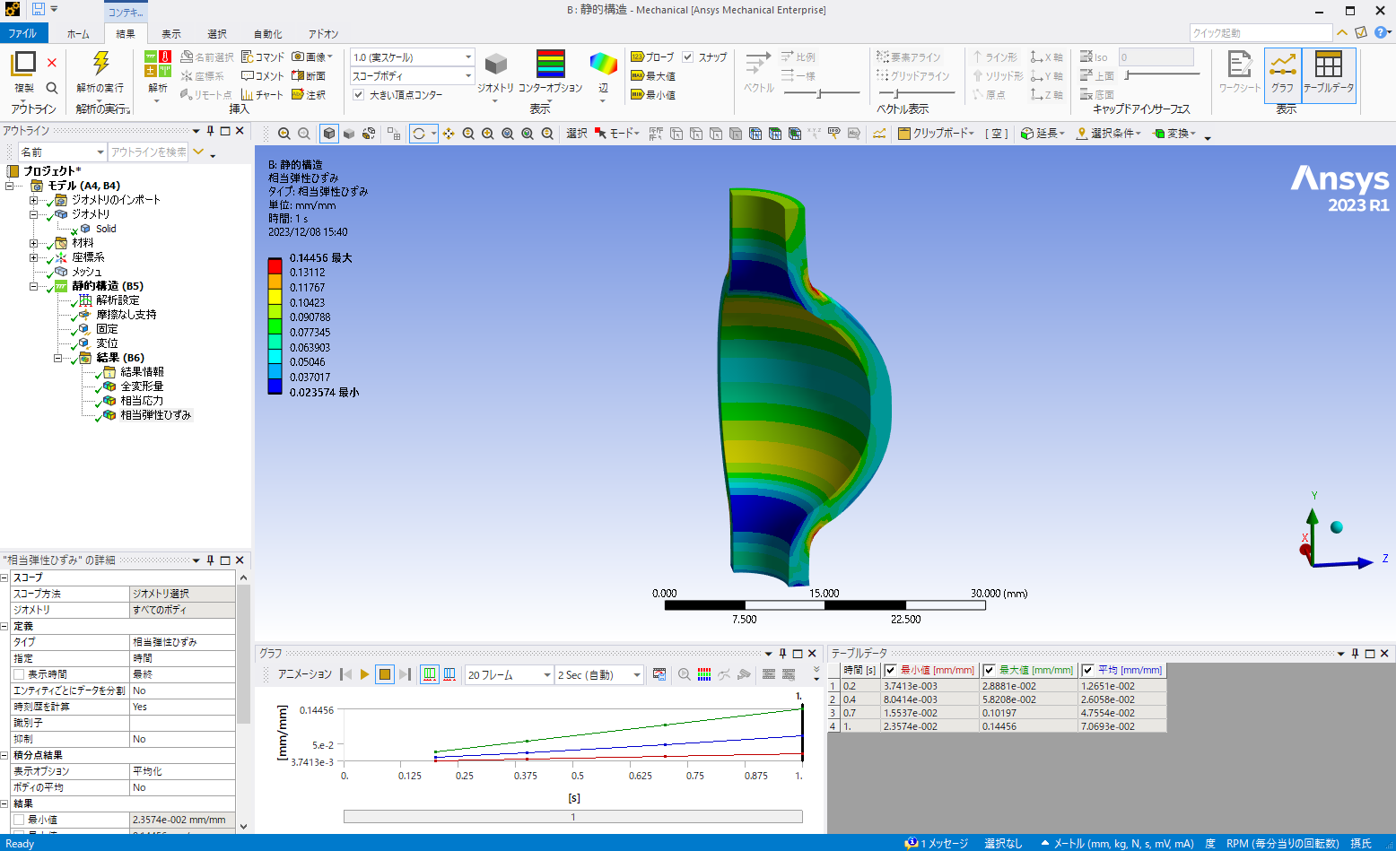Click the 注釈 annotation tool
This screenshot has height=851, width=1396.
(309, 95)
